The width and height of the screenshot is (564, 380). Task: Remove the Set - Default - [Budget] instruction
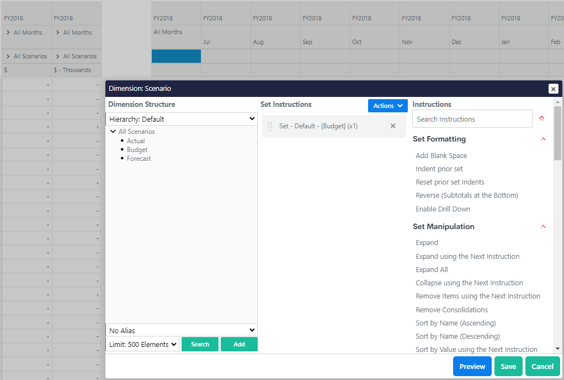click(393, 126)
